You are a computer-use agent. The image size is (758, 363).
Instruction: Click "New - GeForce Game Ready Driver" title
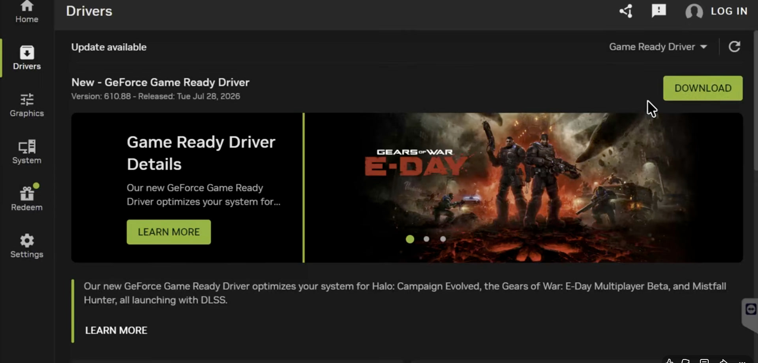[x=160, y=82]
